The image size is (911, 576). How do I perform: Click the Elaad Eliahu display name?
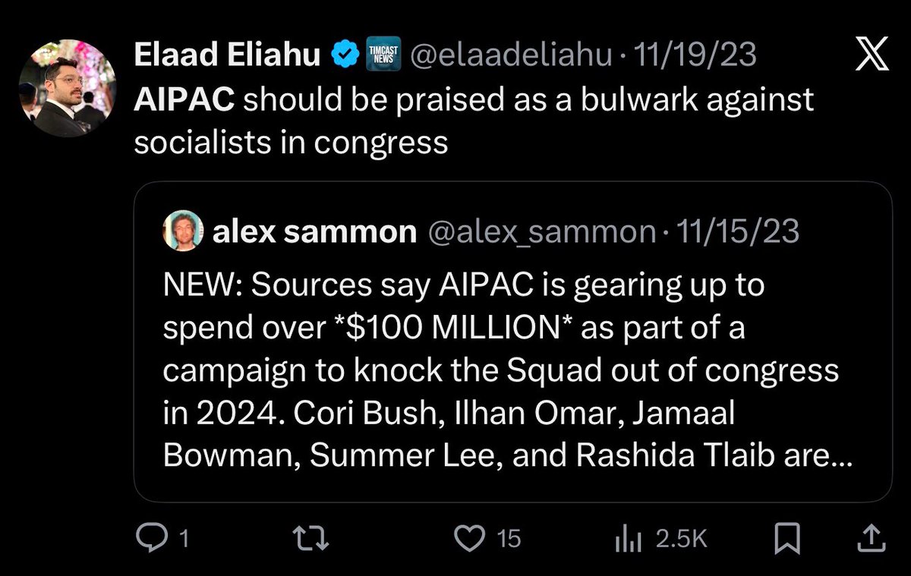(227, 55)
